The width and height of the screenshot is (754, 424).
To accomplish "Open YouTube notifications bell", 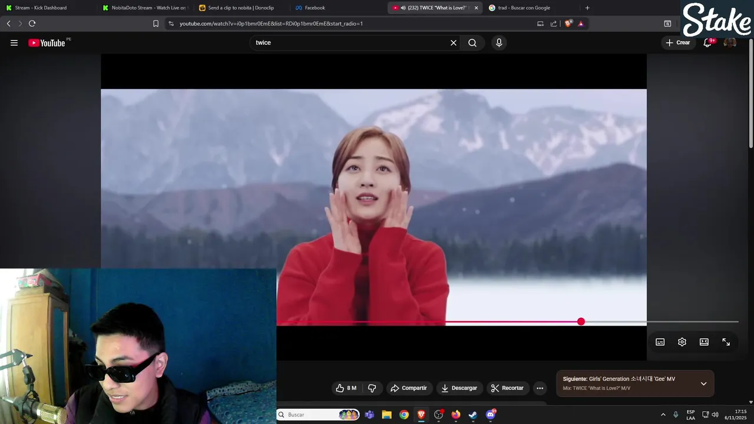I will pyautogui.click(x=707, y=42).
